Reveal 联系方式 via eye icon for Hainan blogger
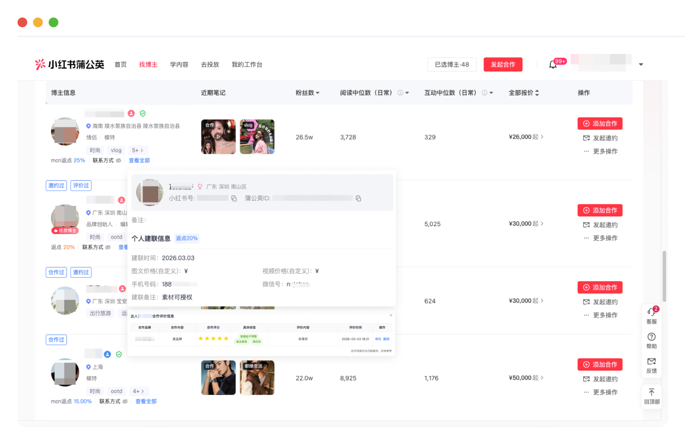Screen dimensions: 685x427 pos(119,160)
